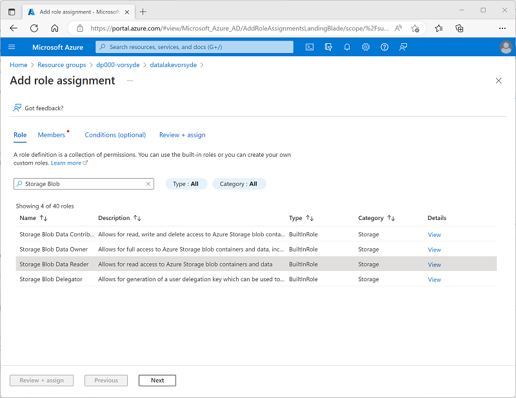Switch to the Members tab
Screen dimensions: 516x398
[52, 135]
